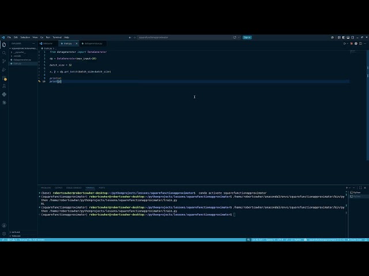Viewport: 369px width, 276px height.
Task: Open the run button dropdown arrow
Action: pos(347,44)
